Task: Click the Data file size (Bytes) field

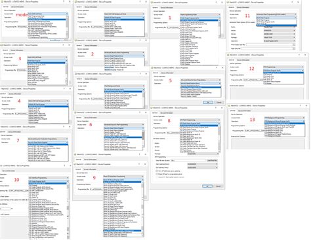Action: (188, 160)
